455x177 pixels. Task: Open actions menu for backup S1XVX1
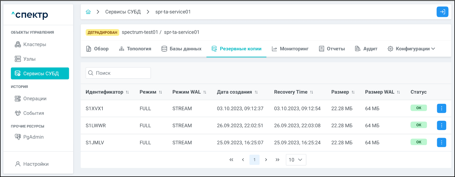pyautogui.click(x=441, y=108)
